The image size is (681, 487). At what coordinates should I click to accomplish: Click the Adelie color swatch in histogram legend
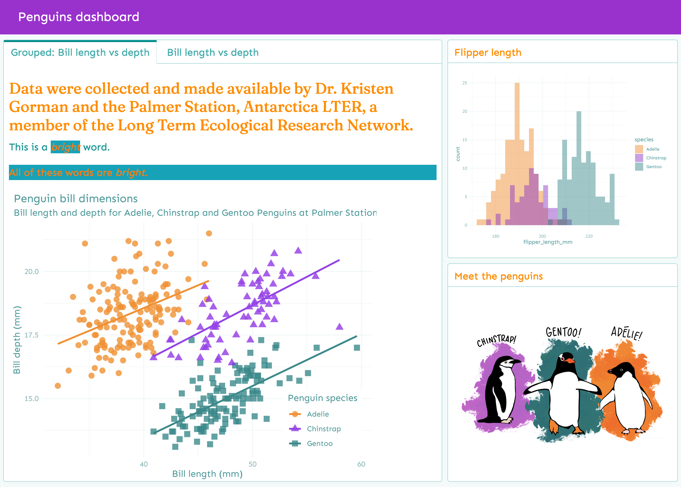639,149
